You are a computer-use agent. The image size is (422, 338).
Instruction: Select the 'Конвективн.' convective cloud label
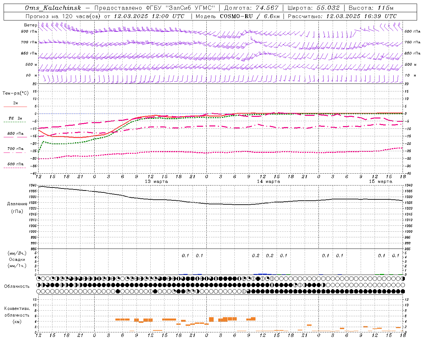pos(17,309)
